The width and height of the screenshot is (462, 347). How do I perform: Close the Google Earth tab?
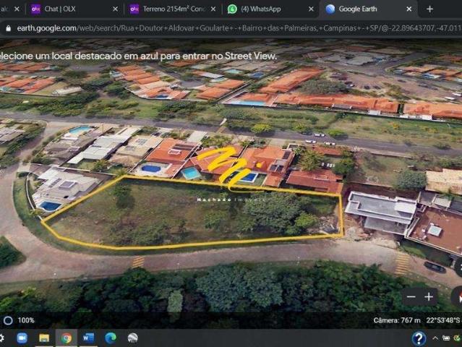click(x=409, y=9)
